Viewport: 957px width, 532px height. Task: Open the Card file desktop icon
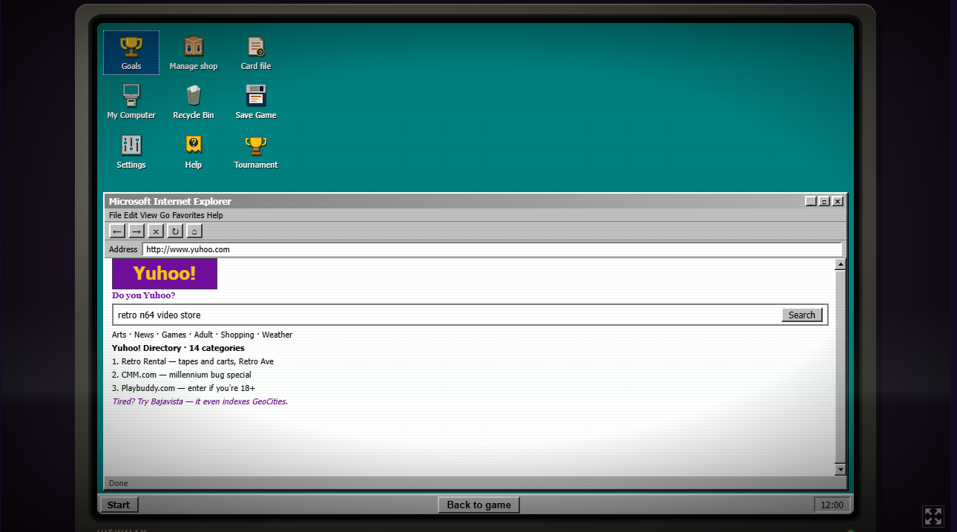(256, 53)
